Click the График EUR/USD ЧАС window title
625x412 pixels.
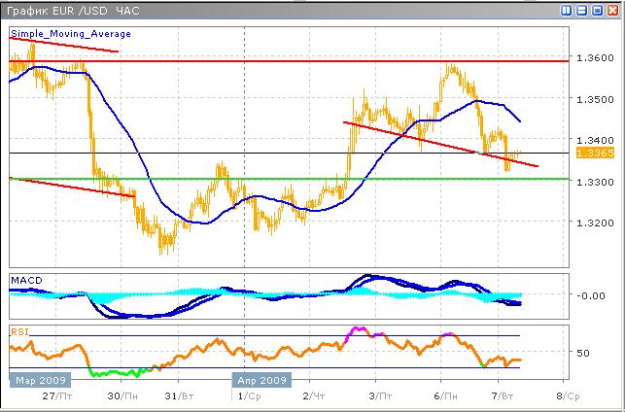(x=75, y=10)
